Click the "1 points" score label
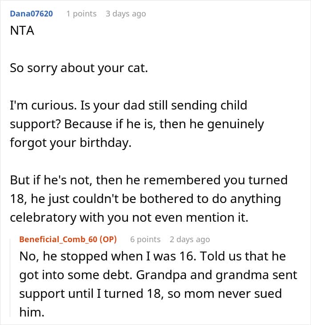Viewport: 311px width, 325px height. (x=81, y=14)
